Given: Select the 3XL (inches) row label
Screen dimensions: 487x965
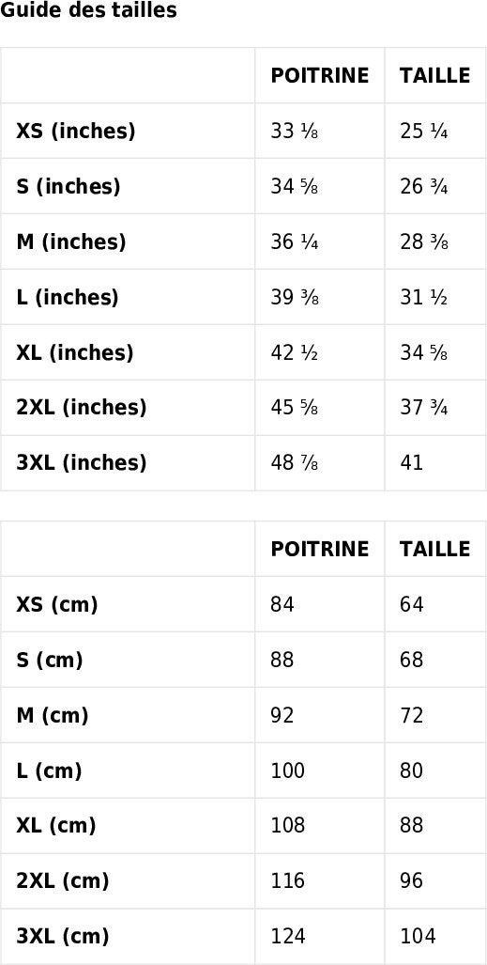Looking at the screenshot, I should tap(81, 463).
